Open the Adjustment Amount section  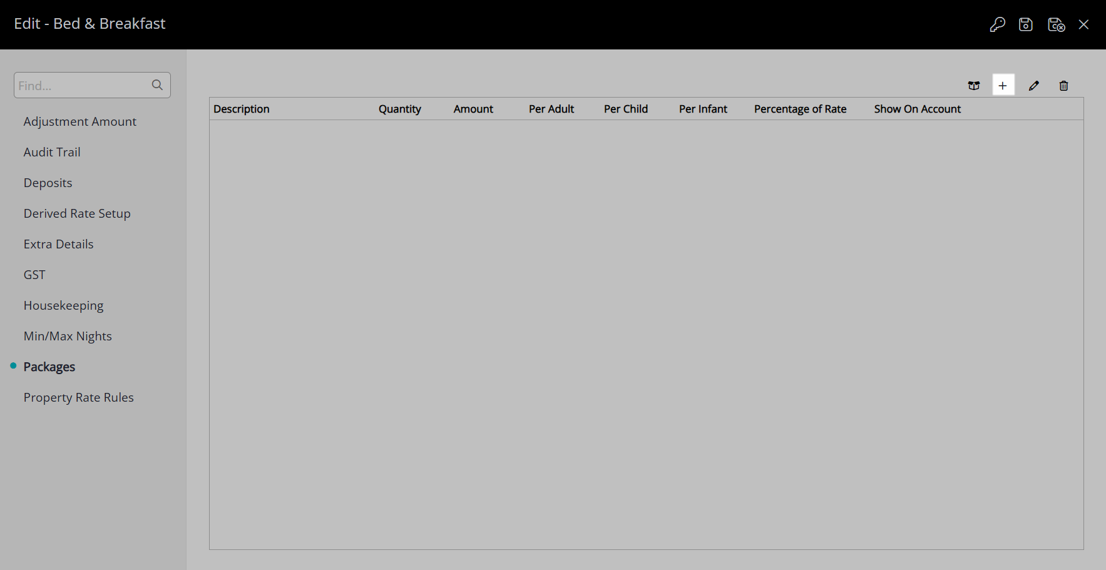coord(79,121)
